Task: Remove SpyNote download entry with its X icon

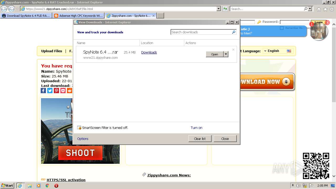Action: click(233, 50)
